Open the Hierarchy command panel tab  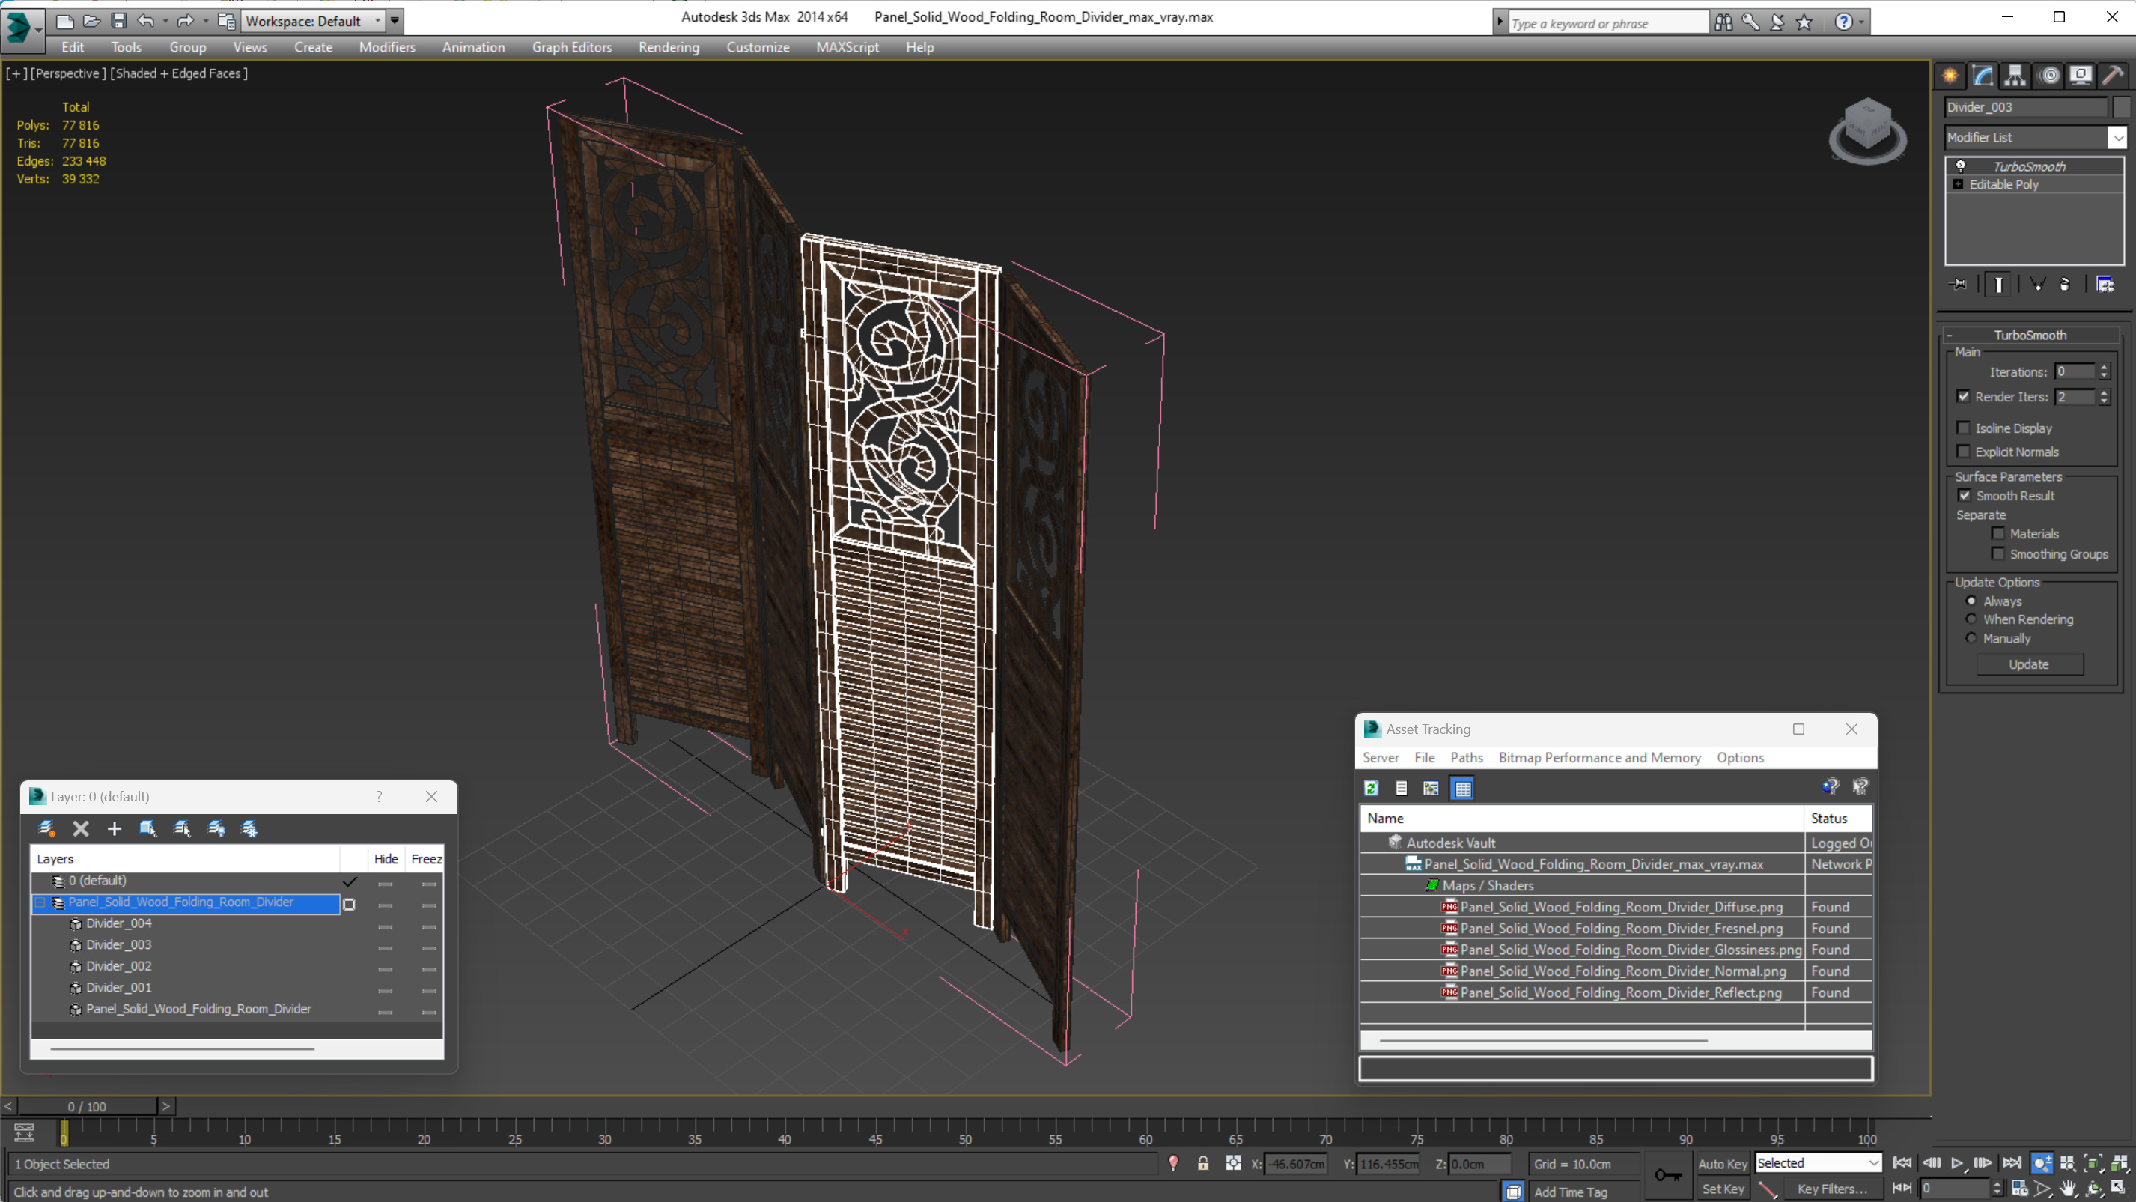(x=2015, y=76)
